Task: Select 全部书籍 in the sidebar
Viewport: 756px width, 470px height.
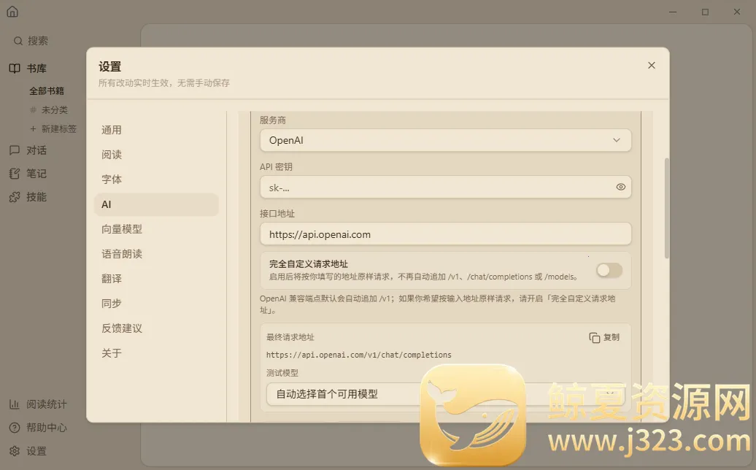Action: [x=47, y=90]
